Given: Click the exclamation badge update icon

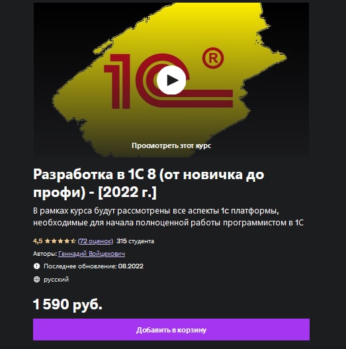Looking at the screenshot, I should [36, 266].
